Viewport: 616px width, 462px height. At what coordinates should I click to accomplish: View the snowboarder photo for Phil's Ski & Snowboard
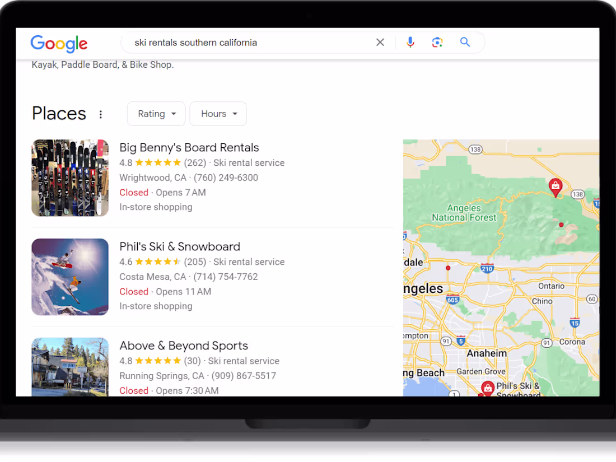click(x=69, y=277)
